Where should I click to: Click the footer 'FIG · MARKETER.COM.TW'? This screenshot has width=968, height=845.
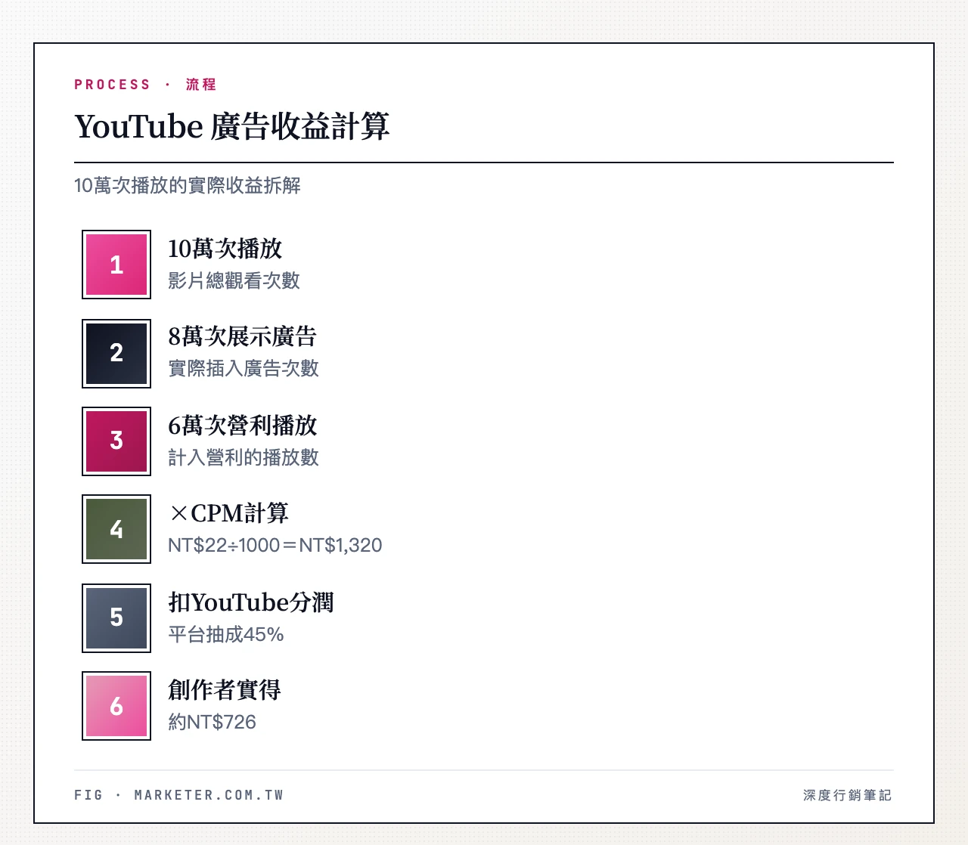tap(178, 795)
